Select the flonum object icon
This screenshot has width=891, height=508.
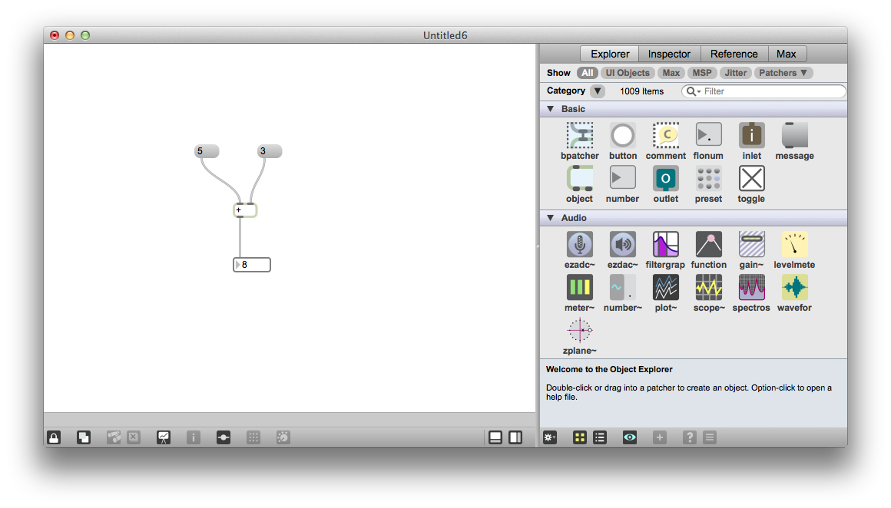(709, 136)
